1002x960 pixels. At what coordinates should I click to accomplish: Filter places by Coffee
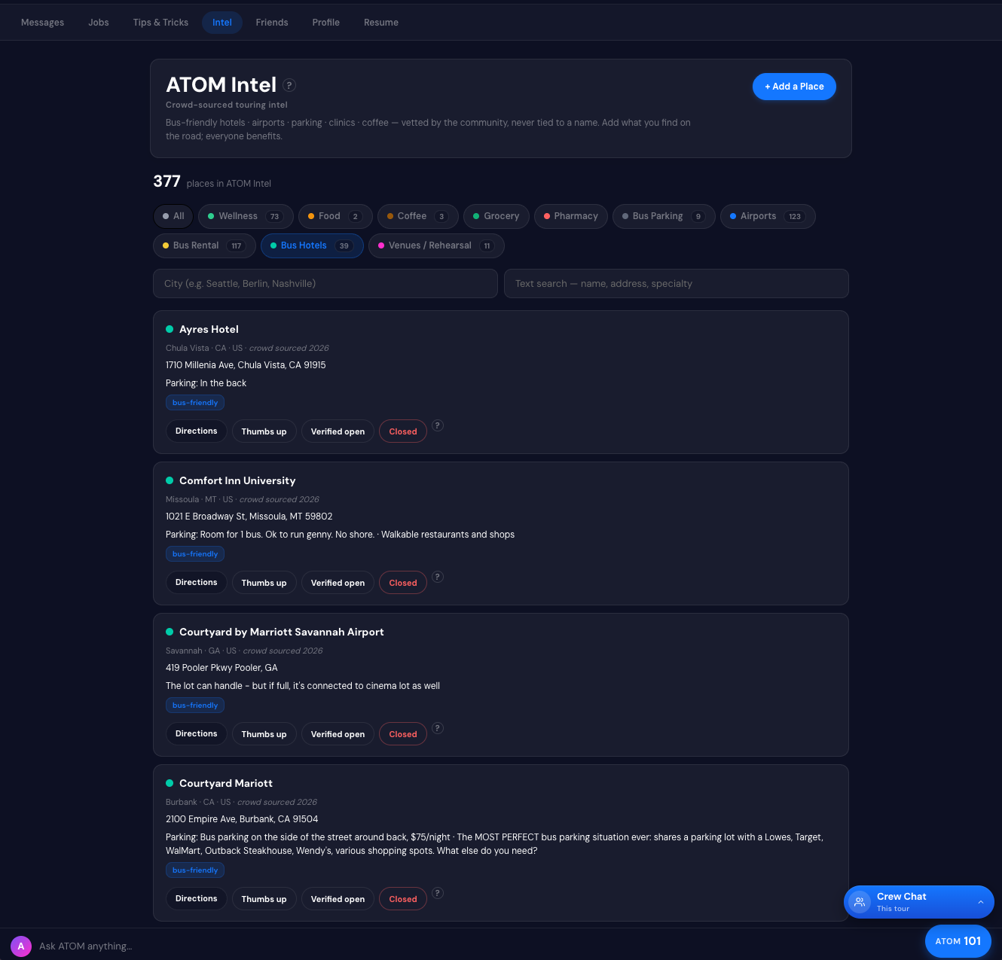[418, 216]
